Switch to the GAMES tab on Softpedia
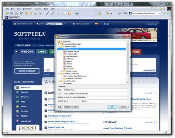This screenshot has height=138, width=175. tap(42, 52)
